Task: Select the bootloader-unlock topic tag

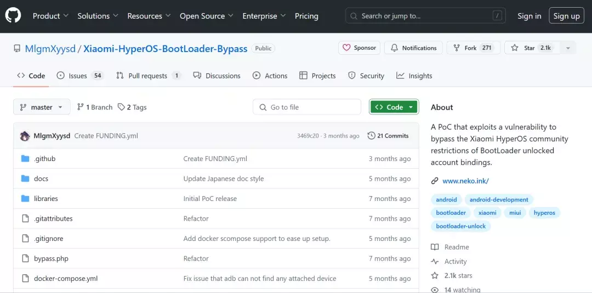Action: [x=460, y=226]
